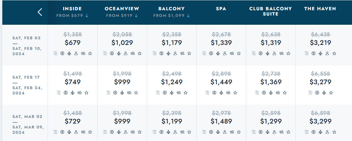Click cash icon under Inside $749 price

[x=79, y=92]
